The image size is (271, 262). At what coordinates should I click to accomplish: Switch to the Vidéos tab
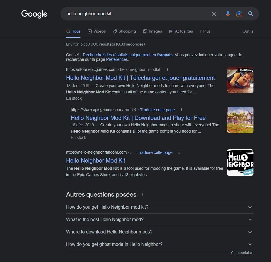[97, 31]
